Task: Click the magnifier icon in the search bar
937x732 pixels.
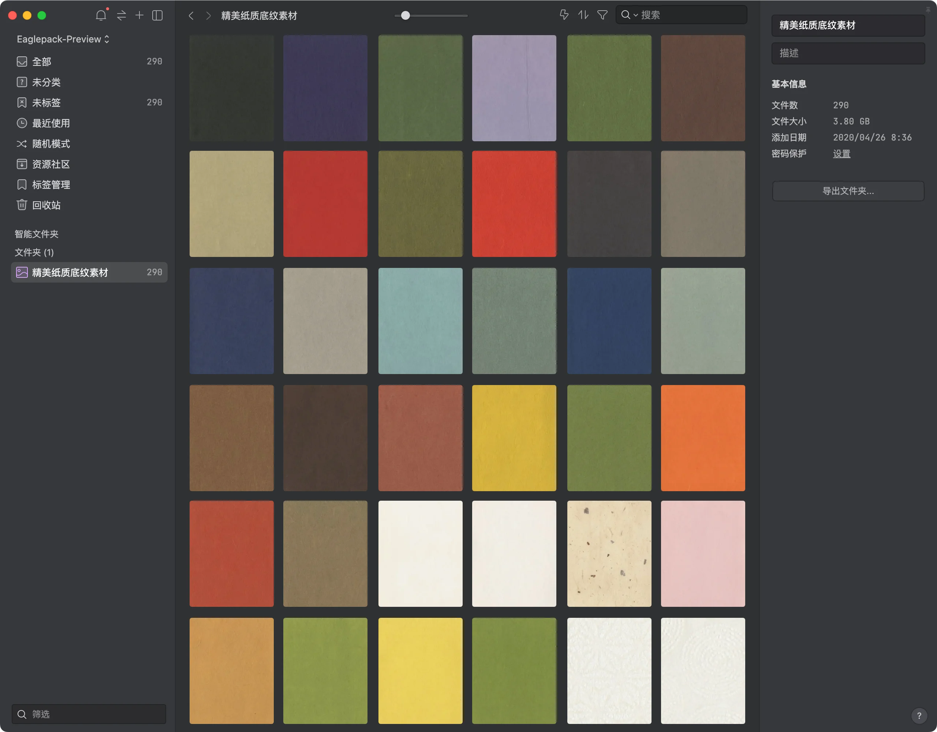Action: click(626, 15)
